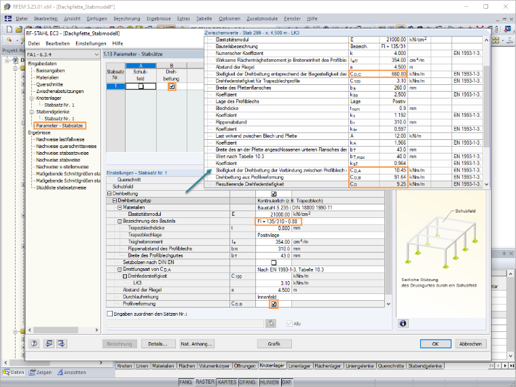This screenshot has width=516, height=387.
Task: Select Basisangaben in navigator
Action: [x=50, y=71]
